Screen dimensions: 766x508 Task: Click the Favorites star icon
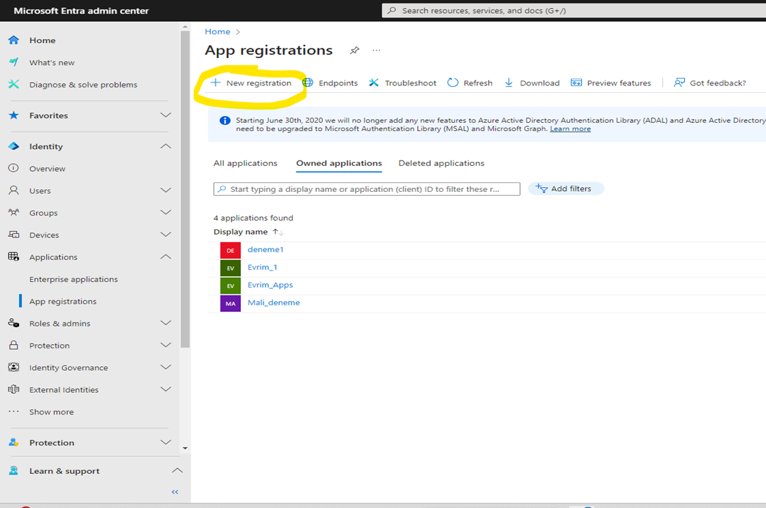point(14,115)
